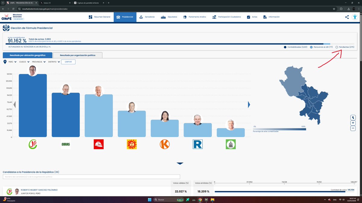Click the OBRAS party logo
This screenshot has width=362, height=203.
tap(65, 144)
